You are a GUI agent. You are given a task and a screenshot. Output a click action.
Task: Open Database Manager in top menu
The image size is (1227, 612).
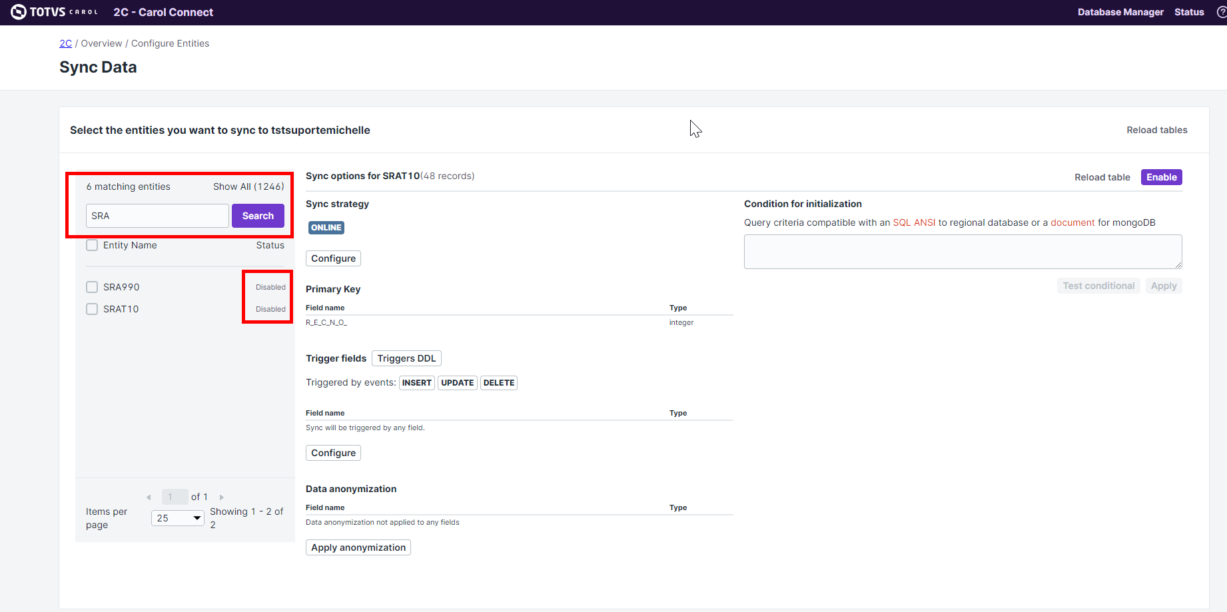1120,12
